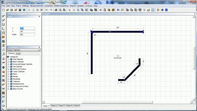
Task: Close the Info panel
Action: tap(39, 17)
